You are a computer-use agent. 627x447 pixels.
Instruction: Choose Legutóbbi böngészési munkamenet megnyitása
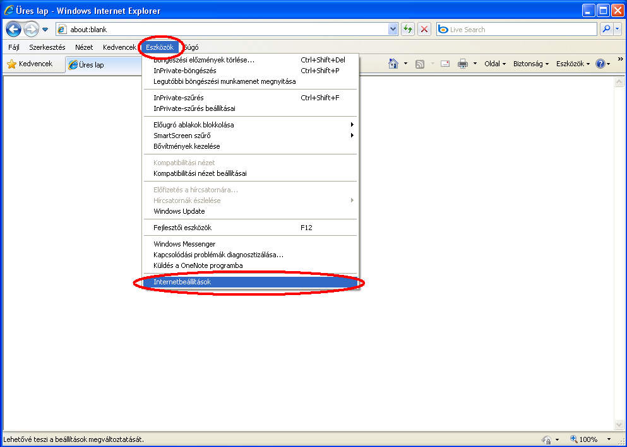251,81
